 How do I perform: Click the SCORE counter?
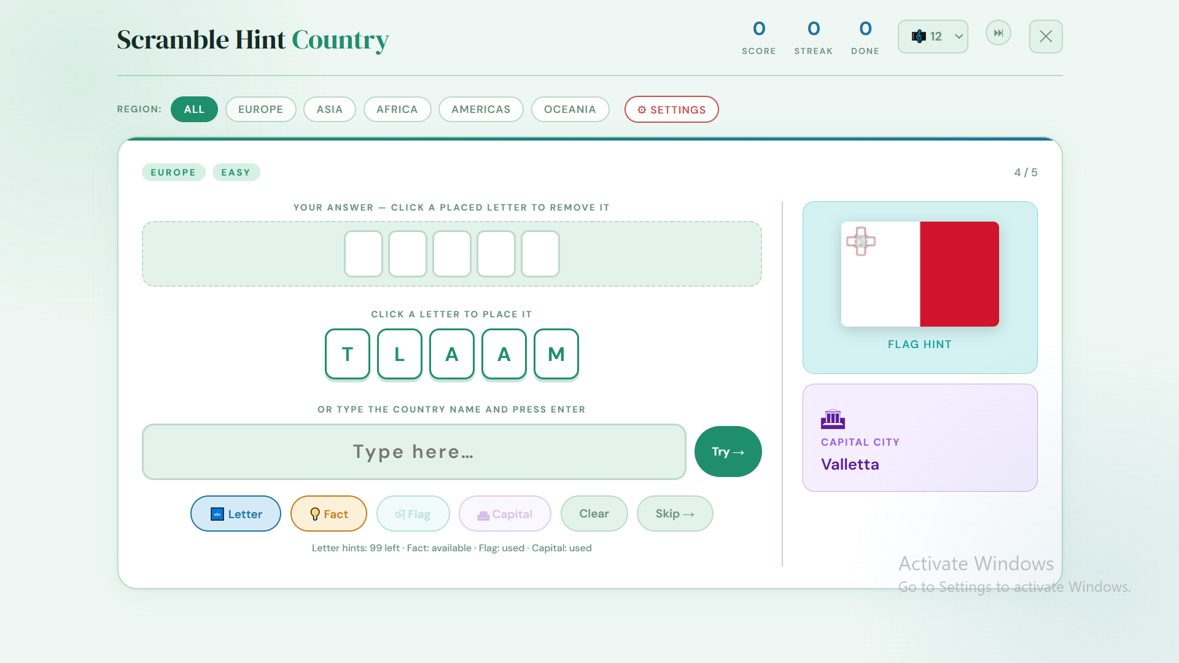759,37
